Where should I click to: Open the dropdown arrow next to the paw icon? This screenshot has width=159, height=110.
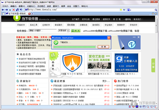tap(131, 10)
